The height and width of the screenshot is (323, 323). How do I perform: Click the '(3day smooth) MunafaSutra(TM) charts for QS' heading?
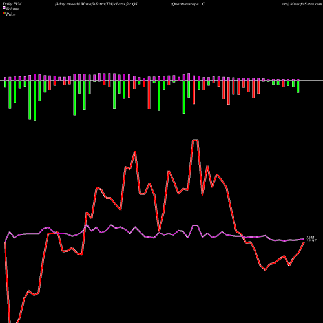point(96,4)
